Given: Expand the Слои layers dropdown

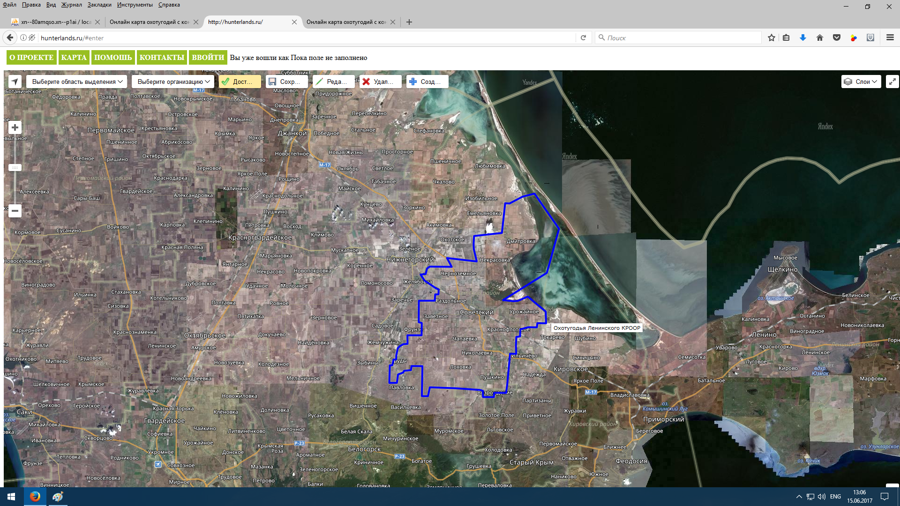Looking at the screenshot, I should tap(861, 82).
